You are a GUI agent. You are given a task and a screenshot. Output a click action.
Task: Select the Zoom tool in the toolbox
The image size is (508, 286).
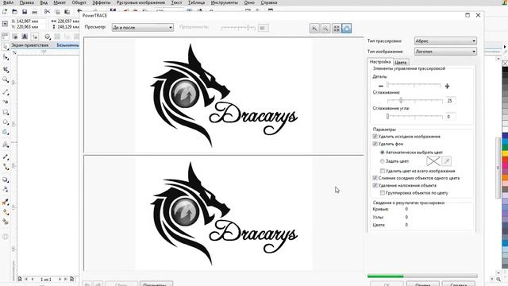coord(6,79)
